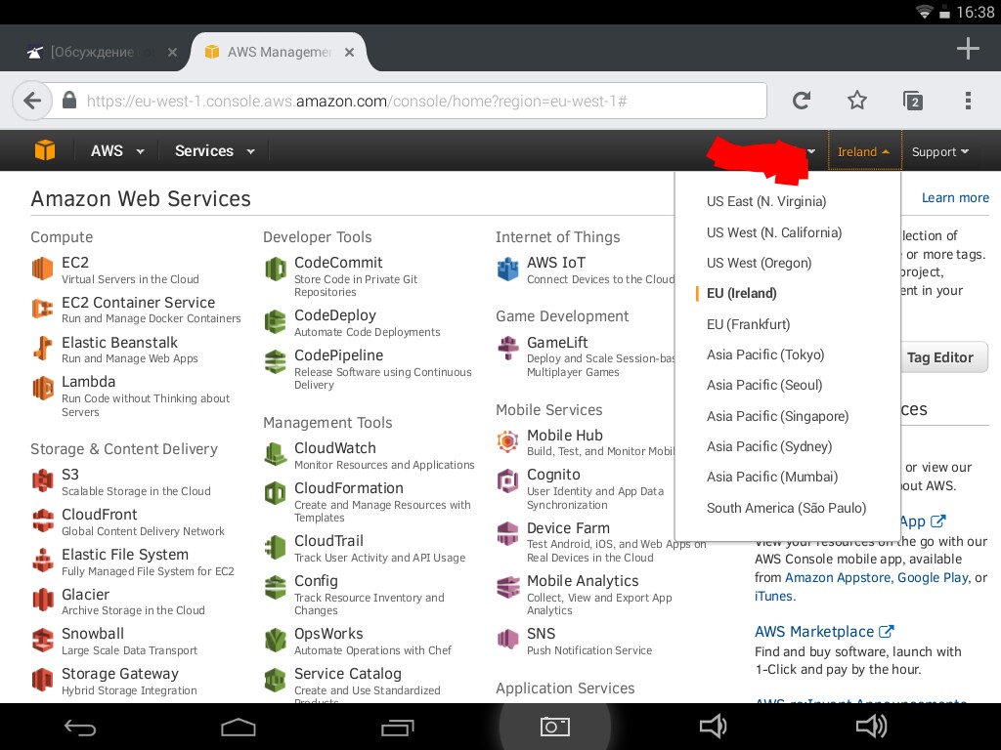
Task: Reload the page with the refresh icon
Action: pos(802,101)
